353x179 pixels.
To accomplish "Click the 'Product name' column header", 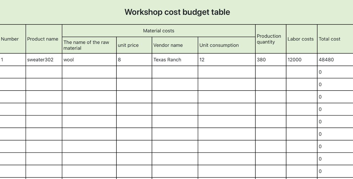I will (x=44, y=39).
